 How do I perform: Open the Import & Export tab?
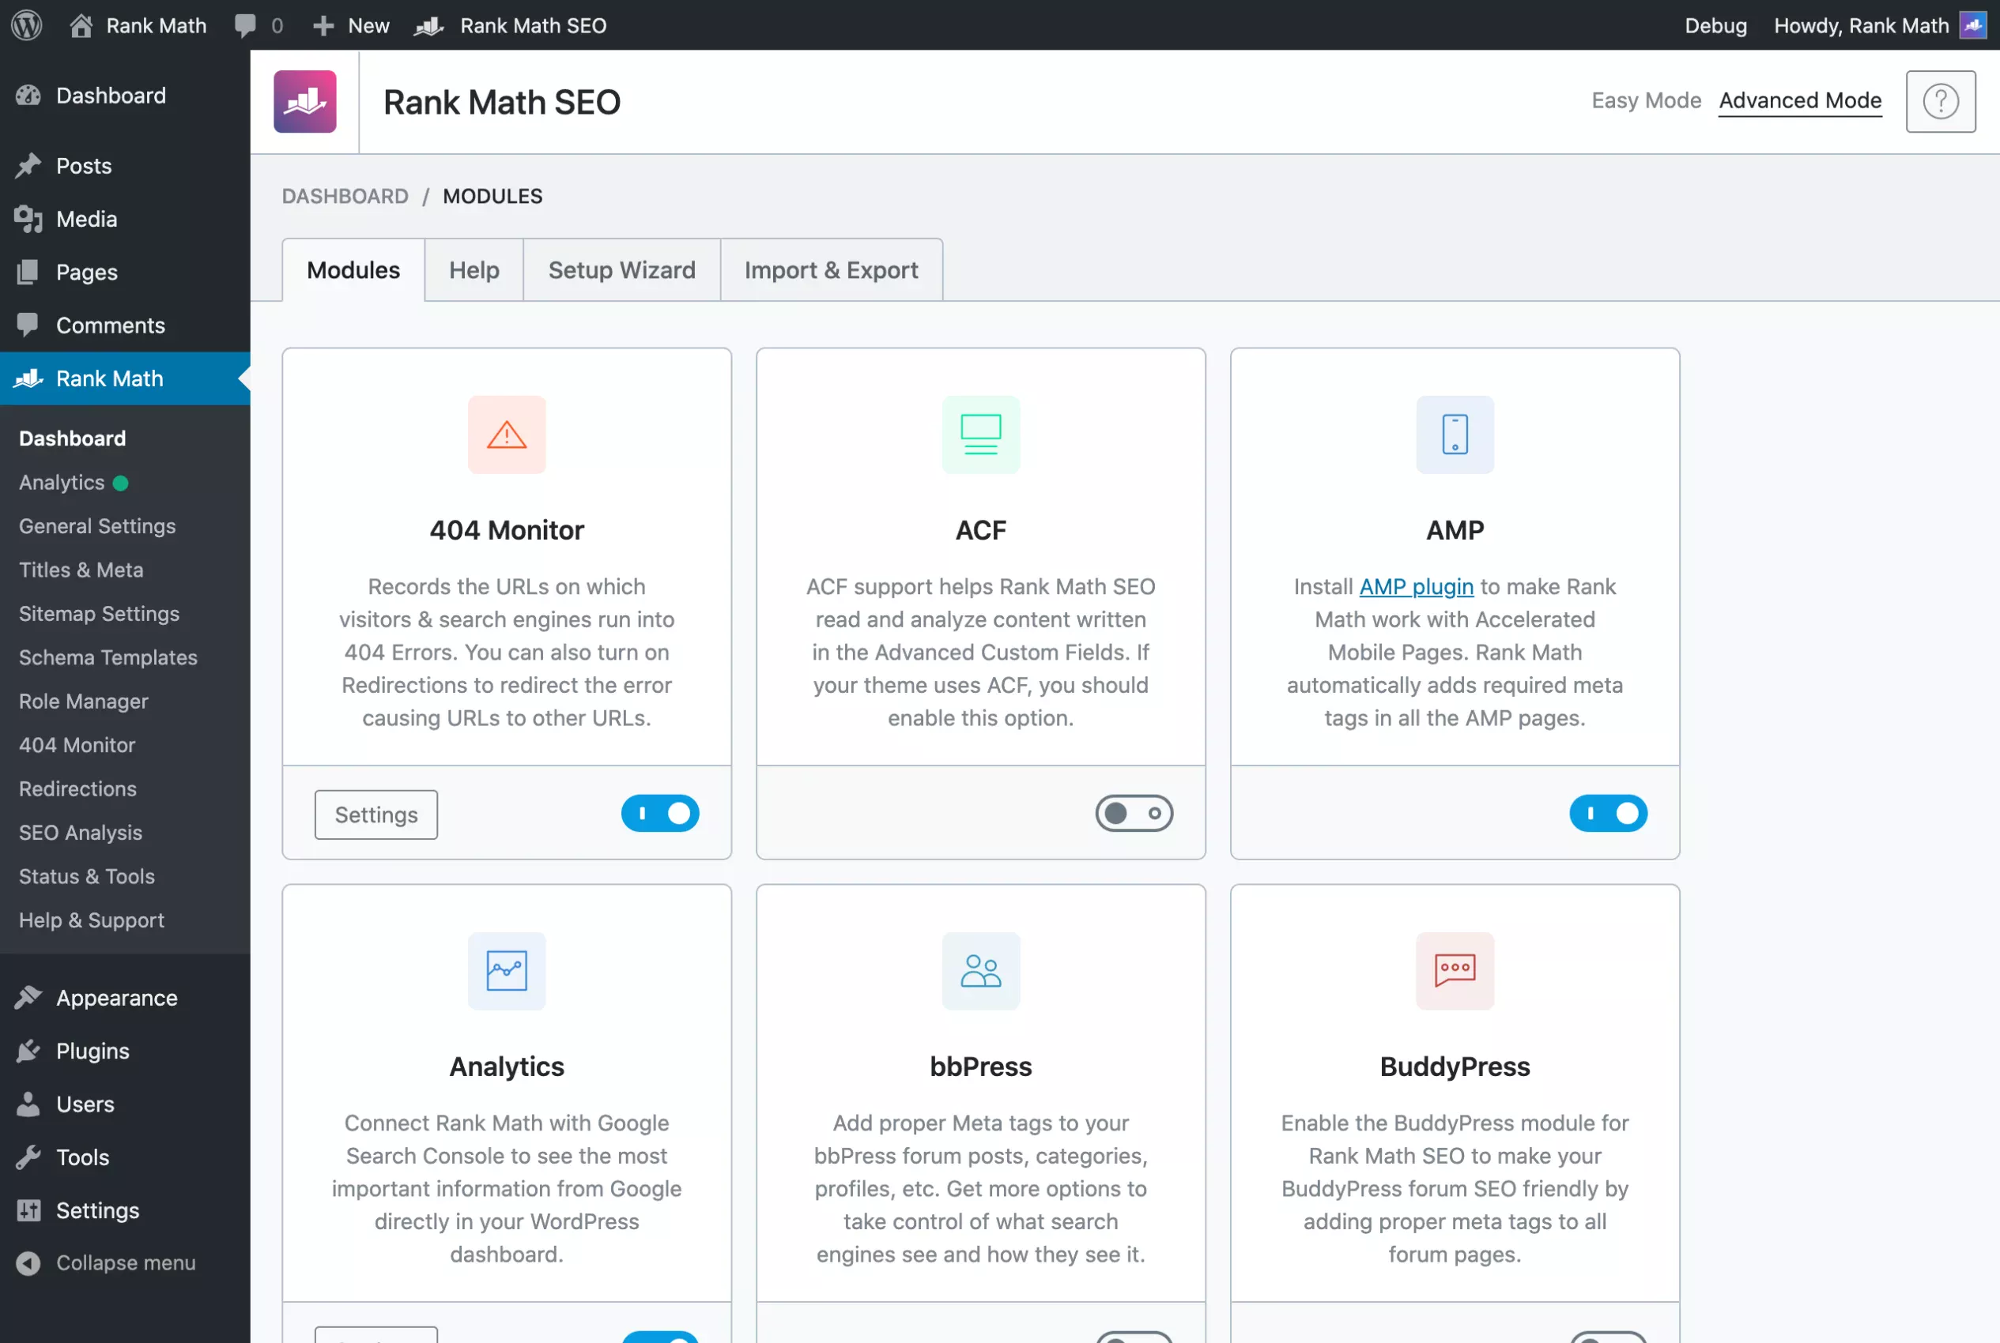[x=830, y=270]
